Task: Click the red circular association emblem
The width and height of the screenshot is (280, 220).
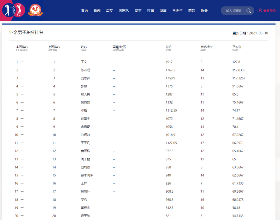Action: (x=35, y=10)
